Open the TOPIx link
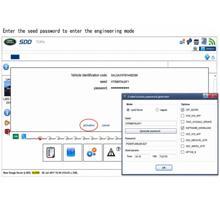Screen dimensions: 220x209 coord(40,42)
